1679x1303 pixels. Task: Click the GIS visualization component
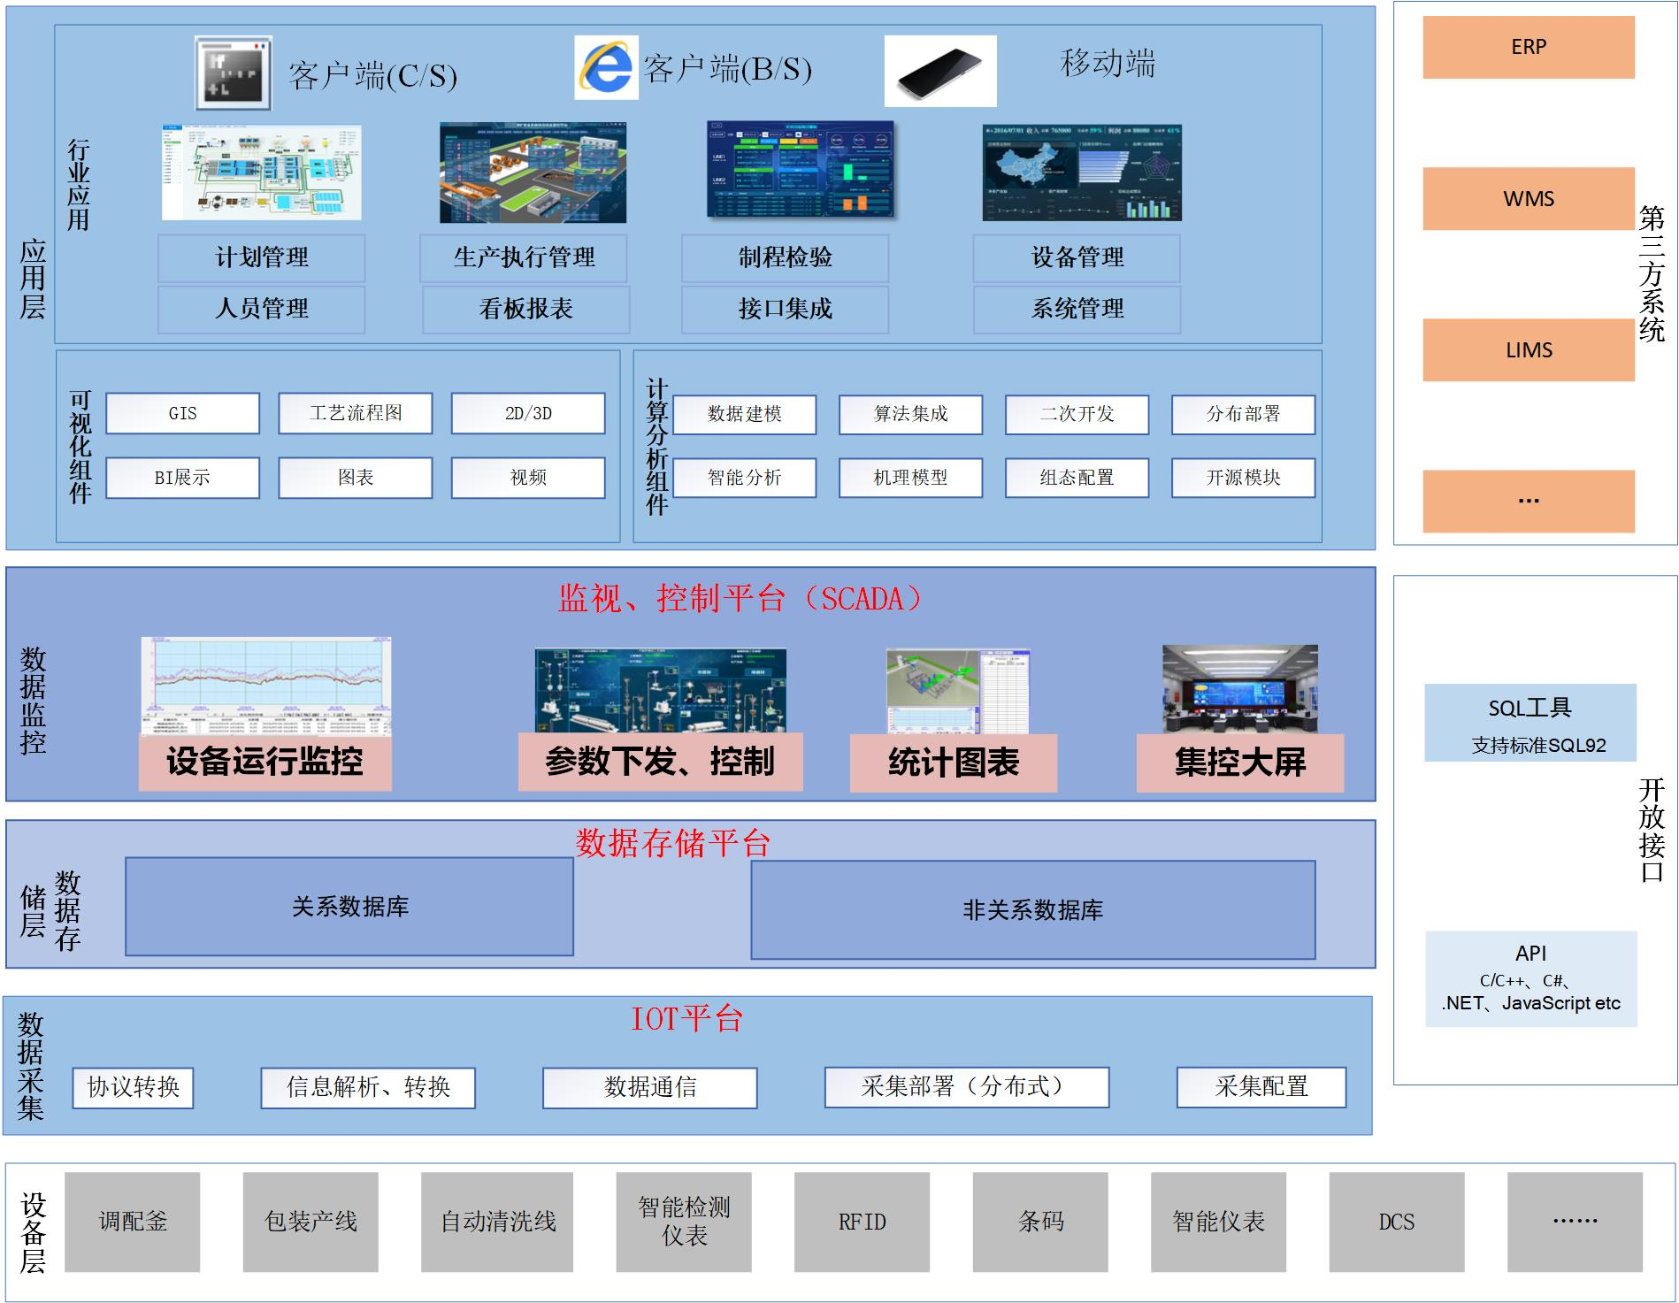(183, 413)
